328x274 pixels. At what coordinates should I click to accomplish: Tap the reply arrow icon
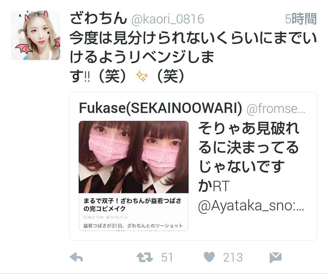click(76, 257)
